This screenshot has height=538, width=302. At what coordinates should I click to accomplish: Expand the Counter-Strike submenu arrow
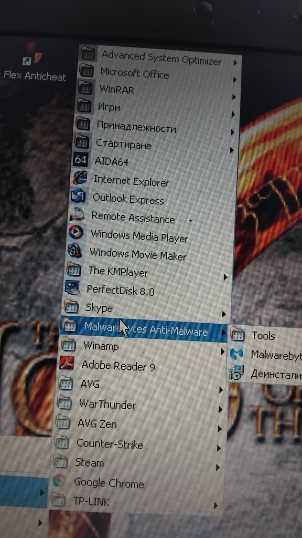[219, 448]
